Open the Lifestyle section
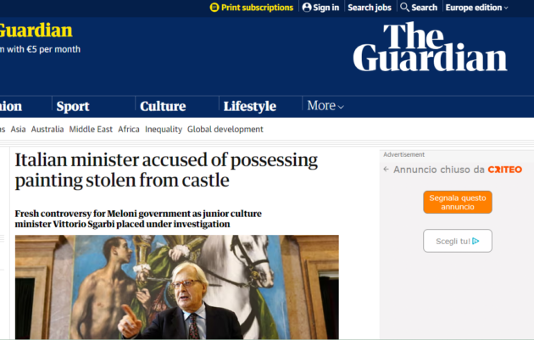The image size is (534, 340). pos(250,106)
